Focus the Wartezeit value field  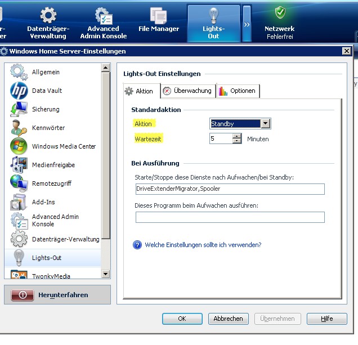pos(221,138)
